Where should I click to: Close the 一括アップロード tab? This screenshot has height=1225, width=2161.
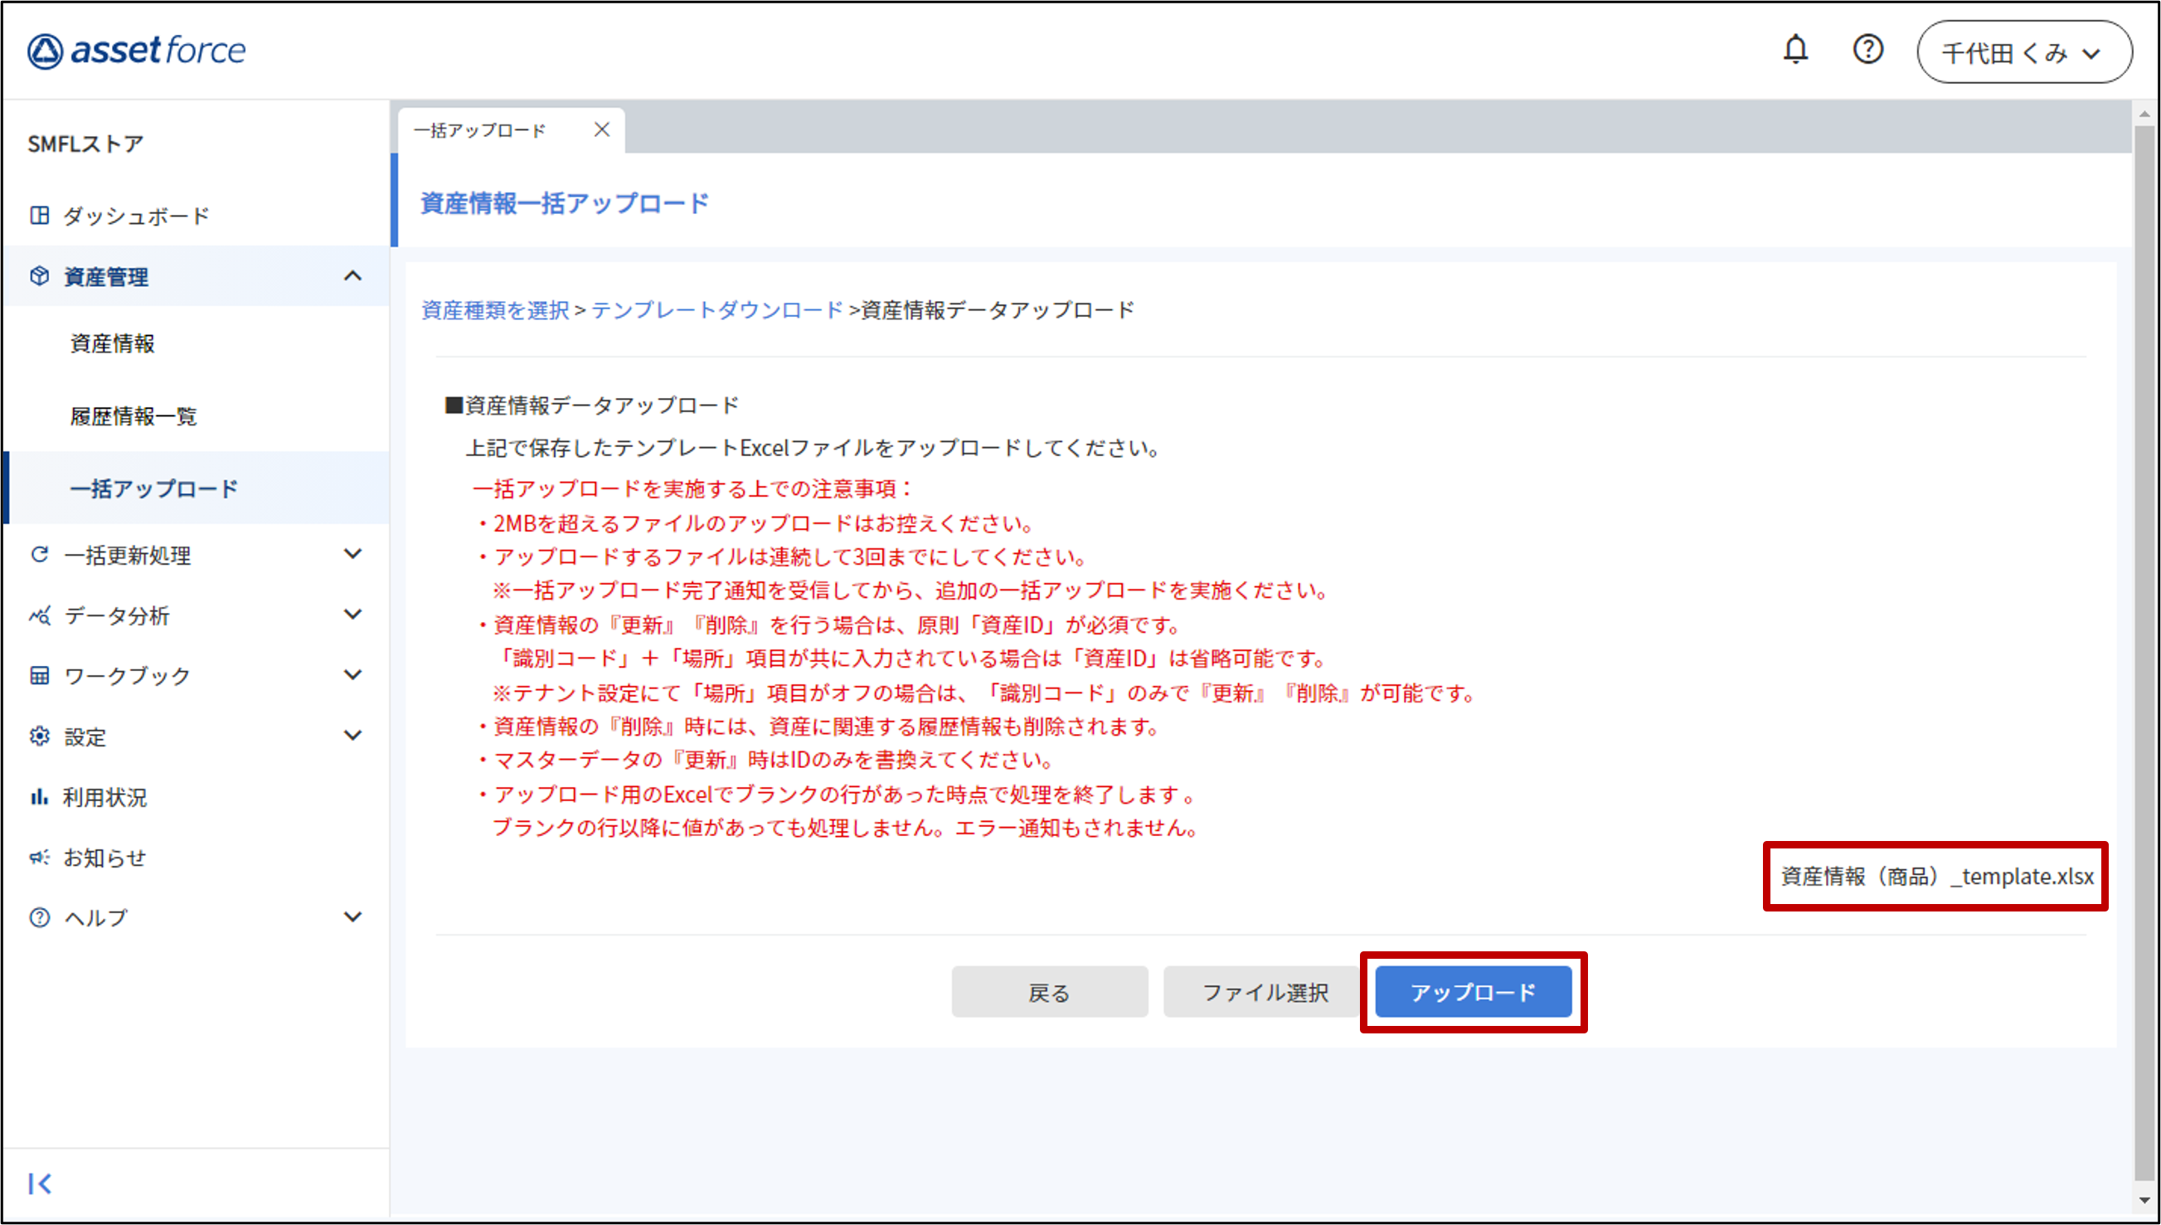coord(602,129)
